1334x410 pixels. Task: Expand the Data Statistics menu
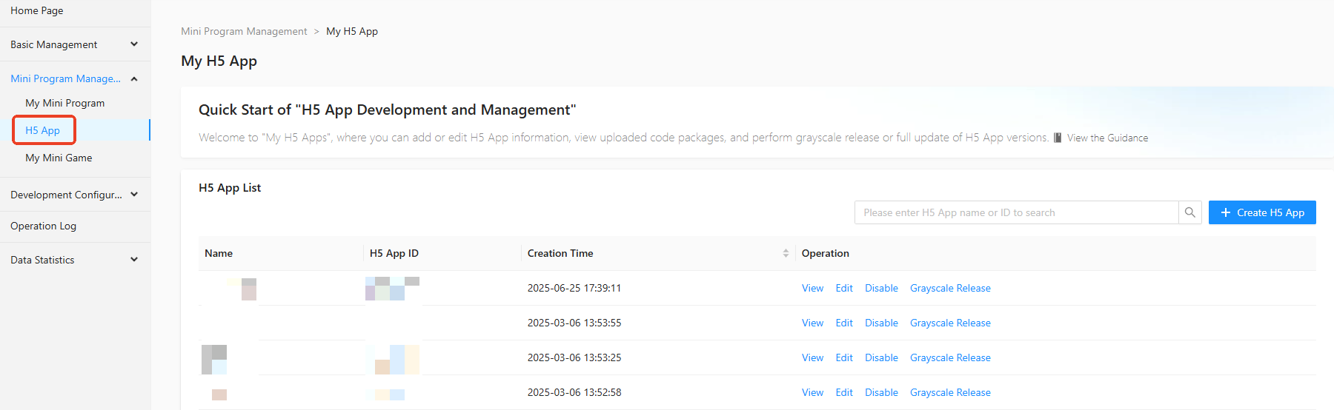pyautogui.click(x=134, y=260)
